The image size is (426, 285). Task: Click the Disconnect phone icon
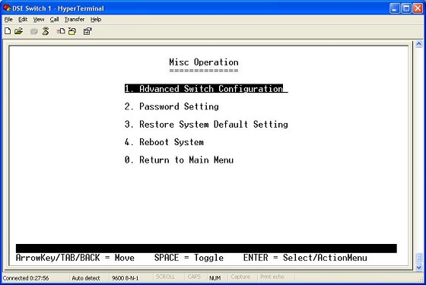46,31
